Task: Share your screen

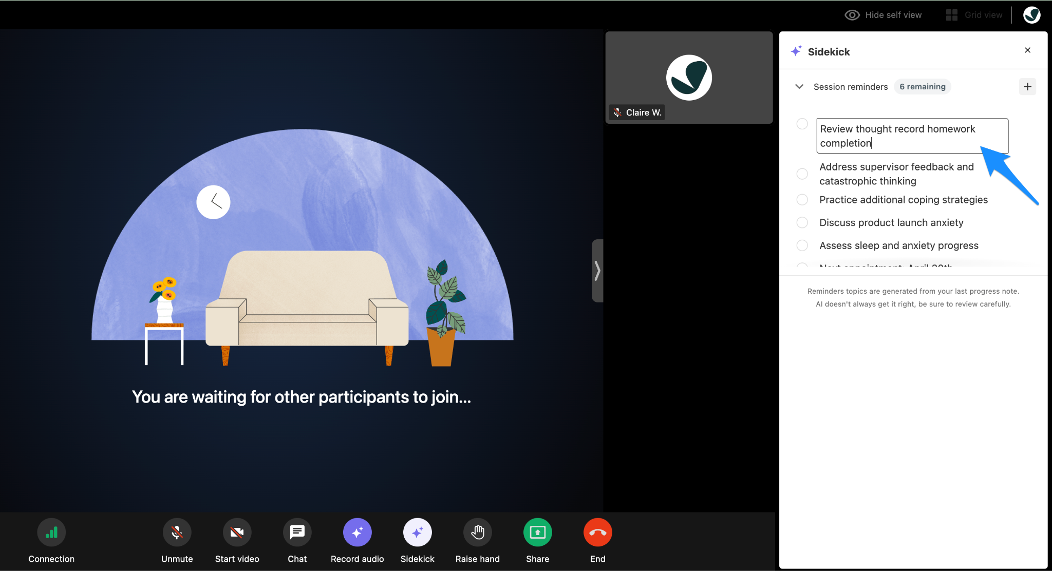Action: [537, 532]
